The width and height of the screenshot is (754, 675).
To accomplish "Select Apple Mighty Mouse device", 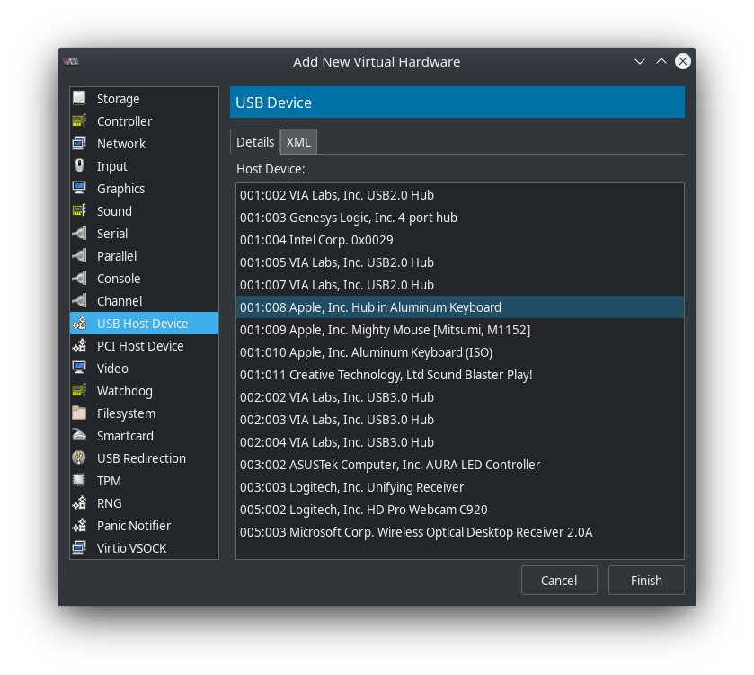I will click(460, 329).
